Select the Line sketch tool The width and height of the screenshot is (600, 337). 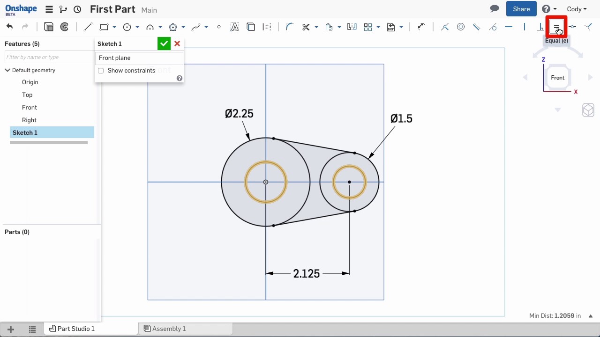coord(88,27)
